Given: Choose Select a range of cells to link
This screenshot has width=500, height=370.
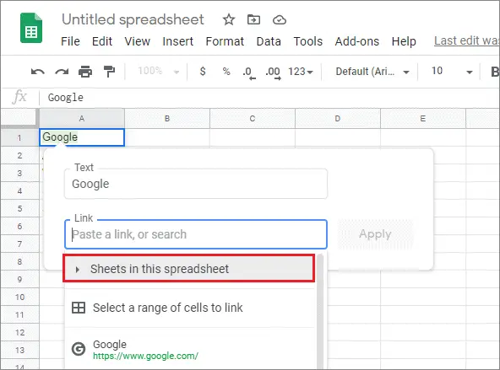Looking at the screenshot, I should (190, 308).
